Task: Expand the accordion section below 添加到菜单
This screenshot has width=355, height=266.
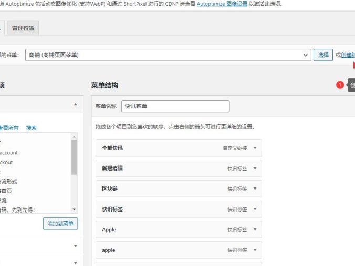Action: click(76, 246)
